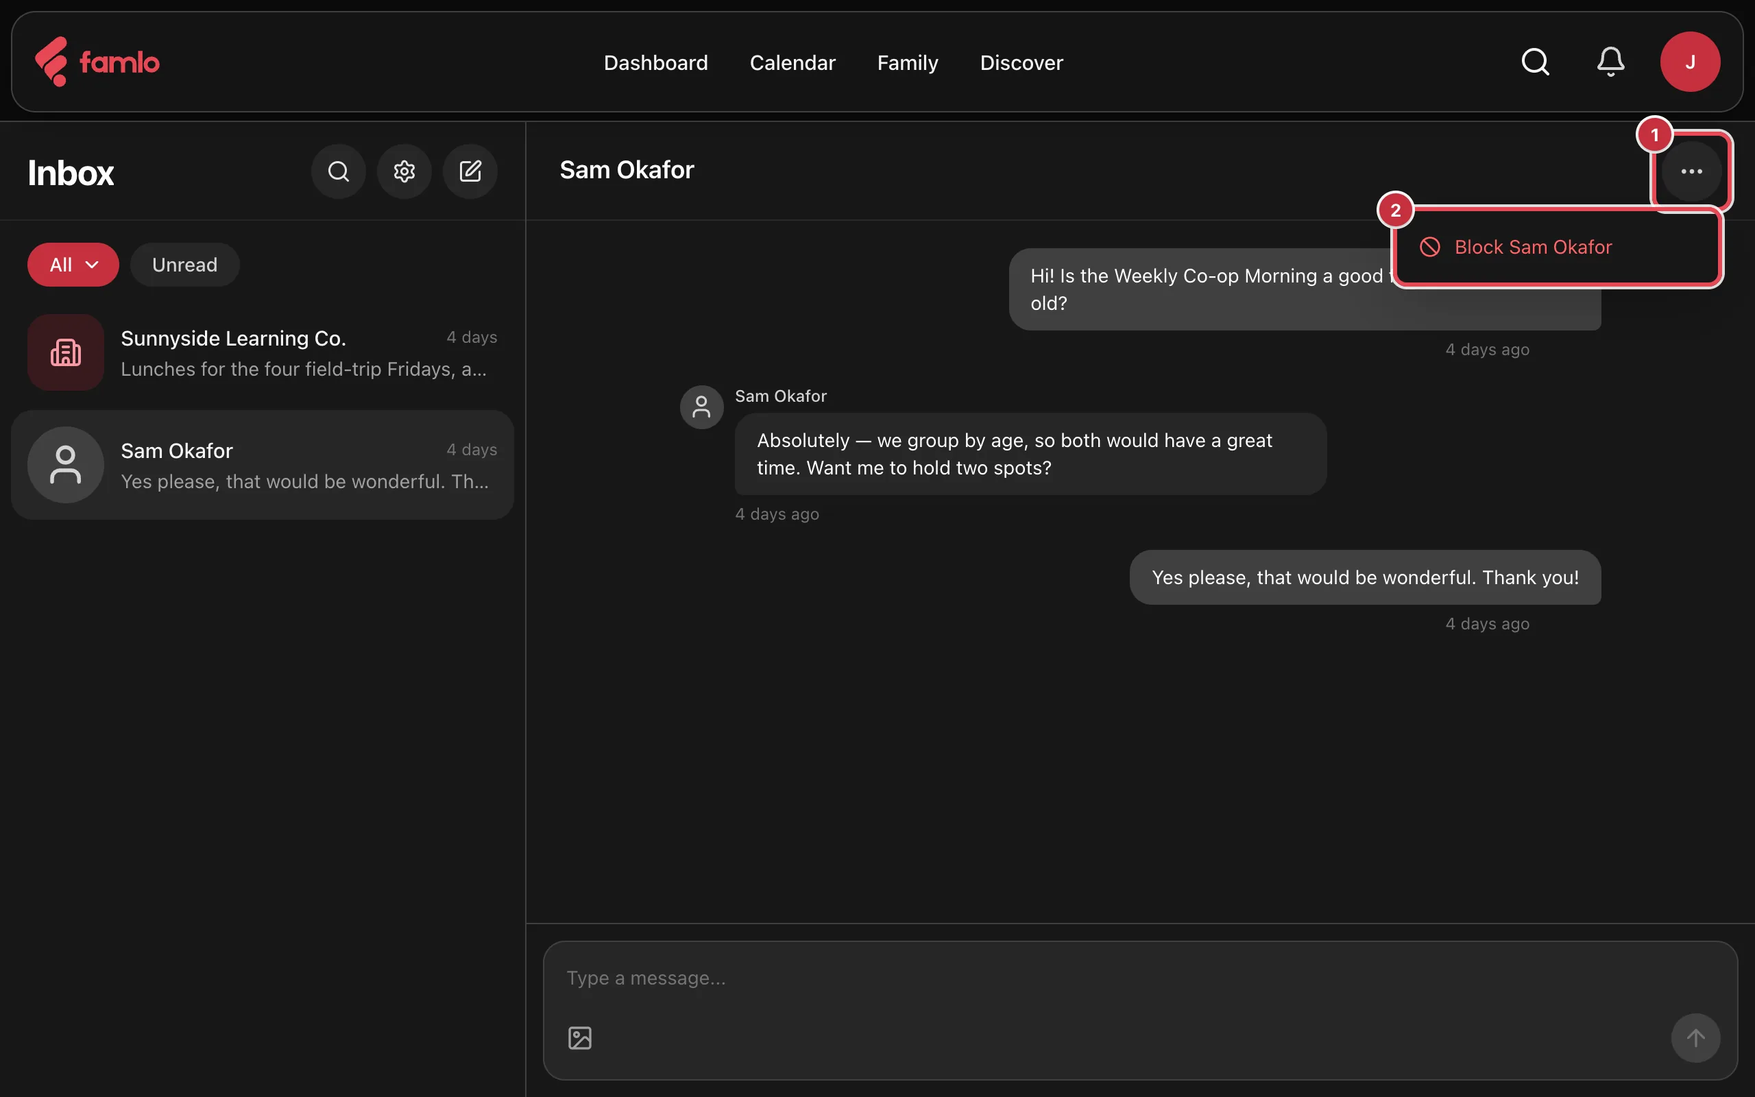Open the search icon in top navigation

coord(1535,62)
